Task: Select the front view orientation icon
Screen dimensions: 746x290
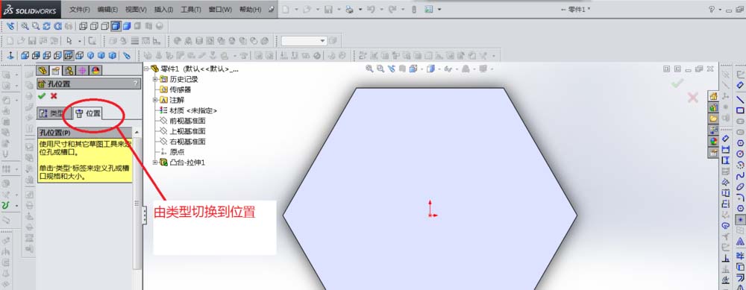Action: tap(25, 55)
